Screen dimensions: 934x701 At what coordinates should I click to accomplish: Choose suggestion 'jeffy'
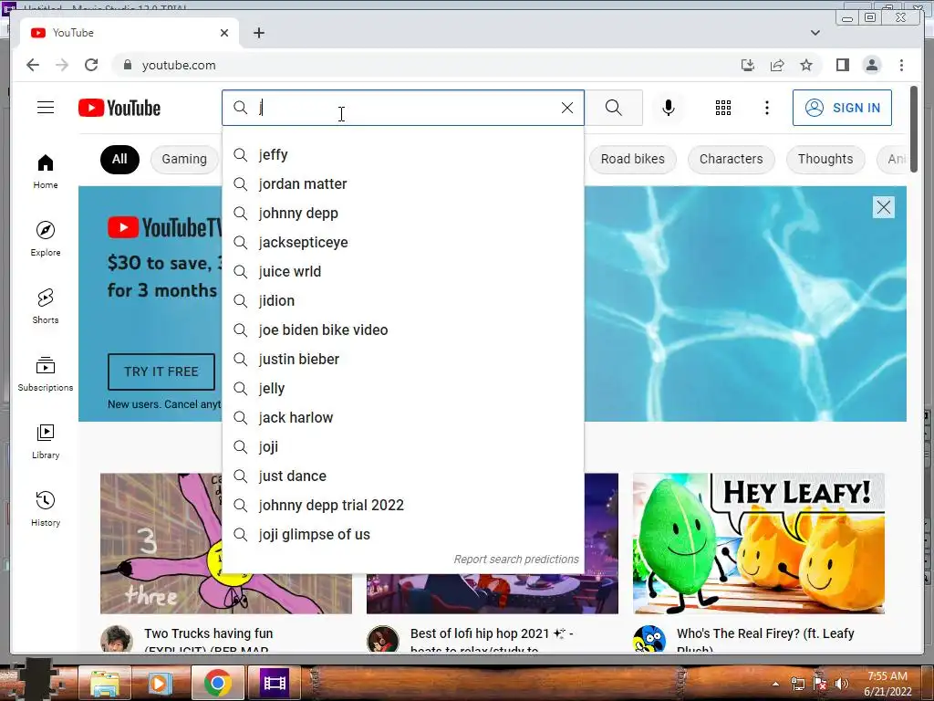click(402, 155)
